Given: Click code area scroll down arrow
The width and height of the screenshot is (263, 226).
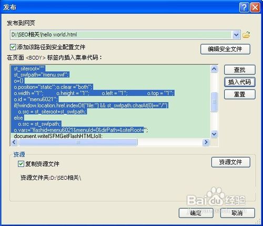Looking at the screenshot, I should tap(214, 134).
